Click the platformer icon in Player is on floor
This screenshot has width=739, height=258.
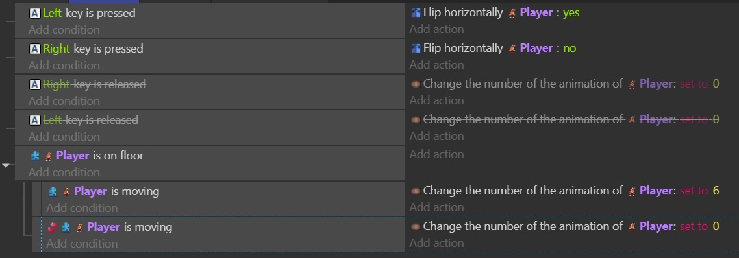point(35,156)
